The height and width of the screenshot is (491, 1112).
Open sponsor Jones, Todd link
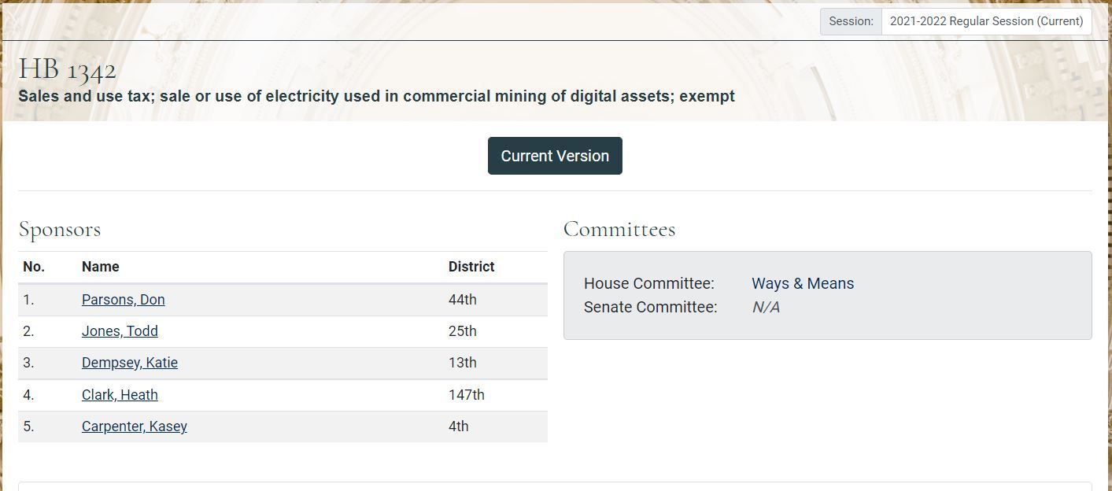[120, 331]
